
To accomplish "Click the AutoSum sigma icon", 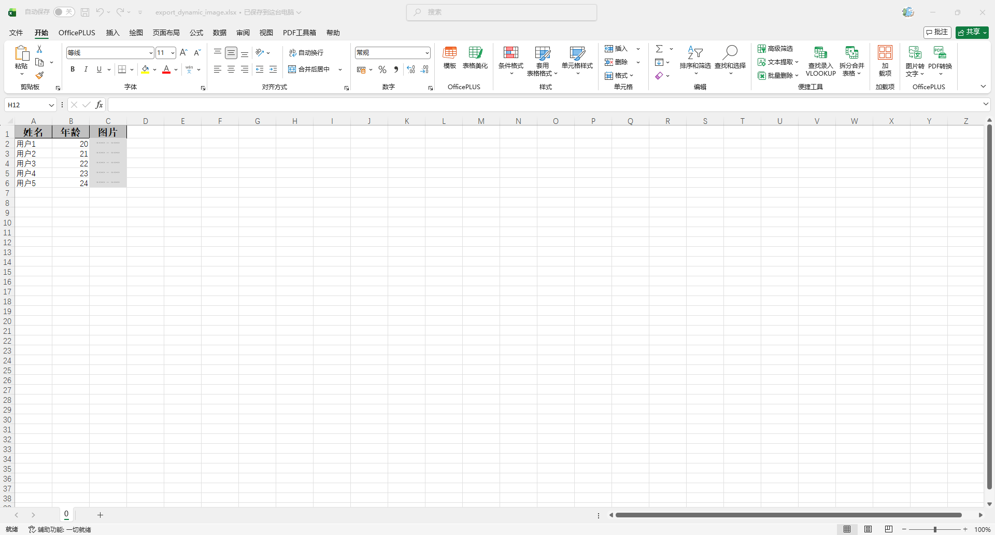I will coord(659,49).
